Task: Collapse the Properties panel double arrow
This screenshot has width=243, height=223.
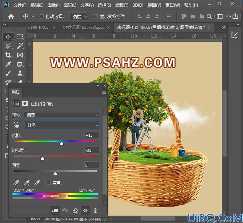Action: tap(98, 86)
